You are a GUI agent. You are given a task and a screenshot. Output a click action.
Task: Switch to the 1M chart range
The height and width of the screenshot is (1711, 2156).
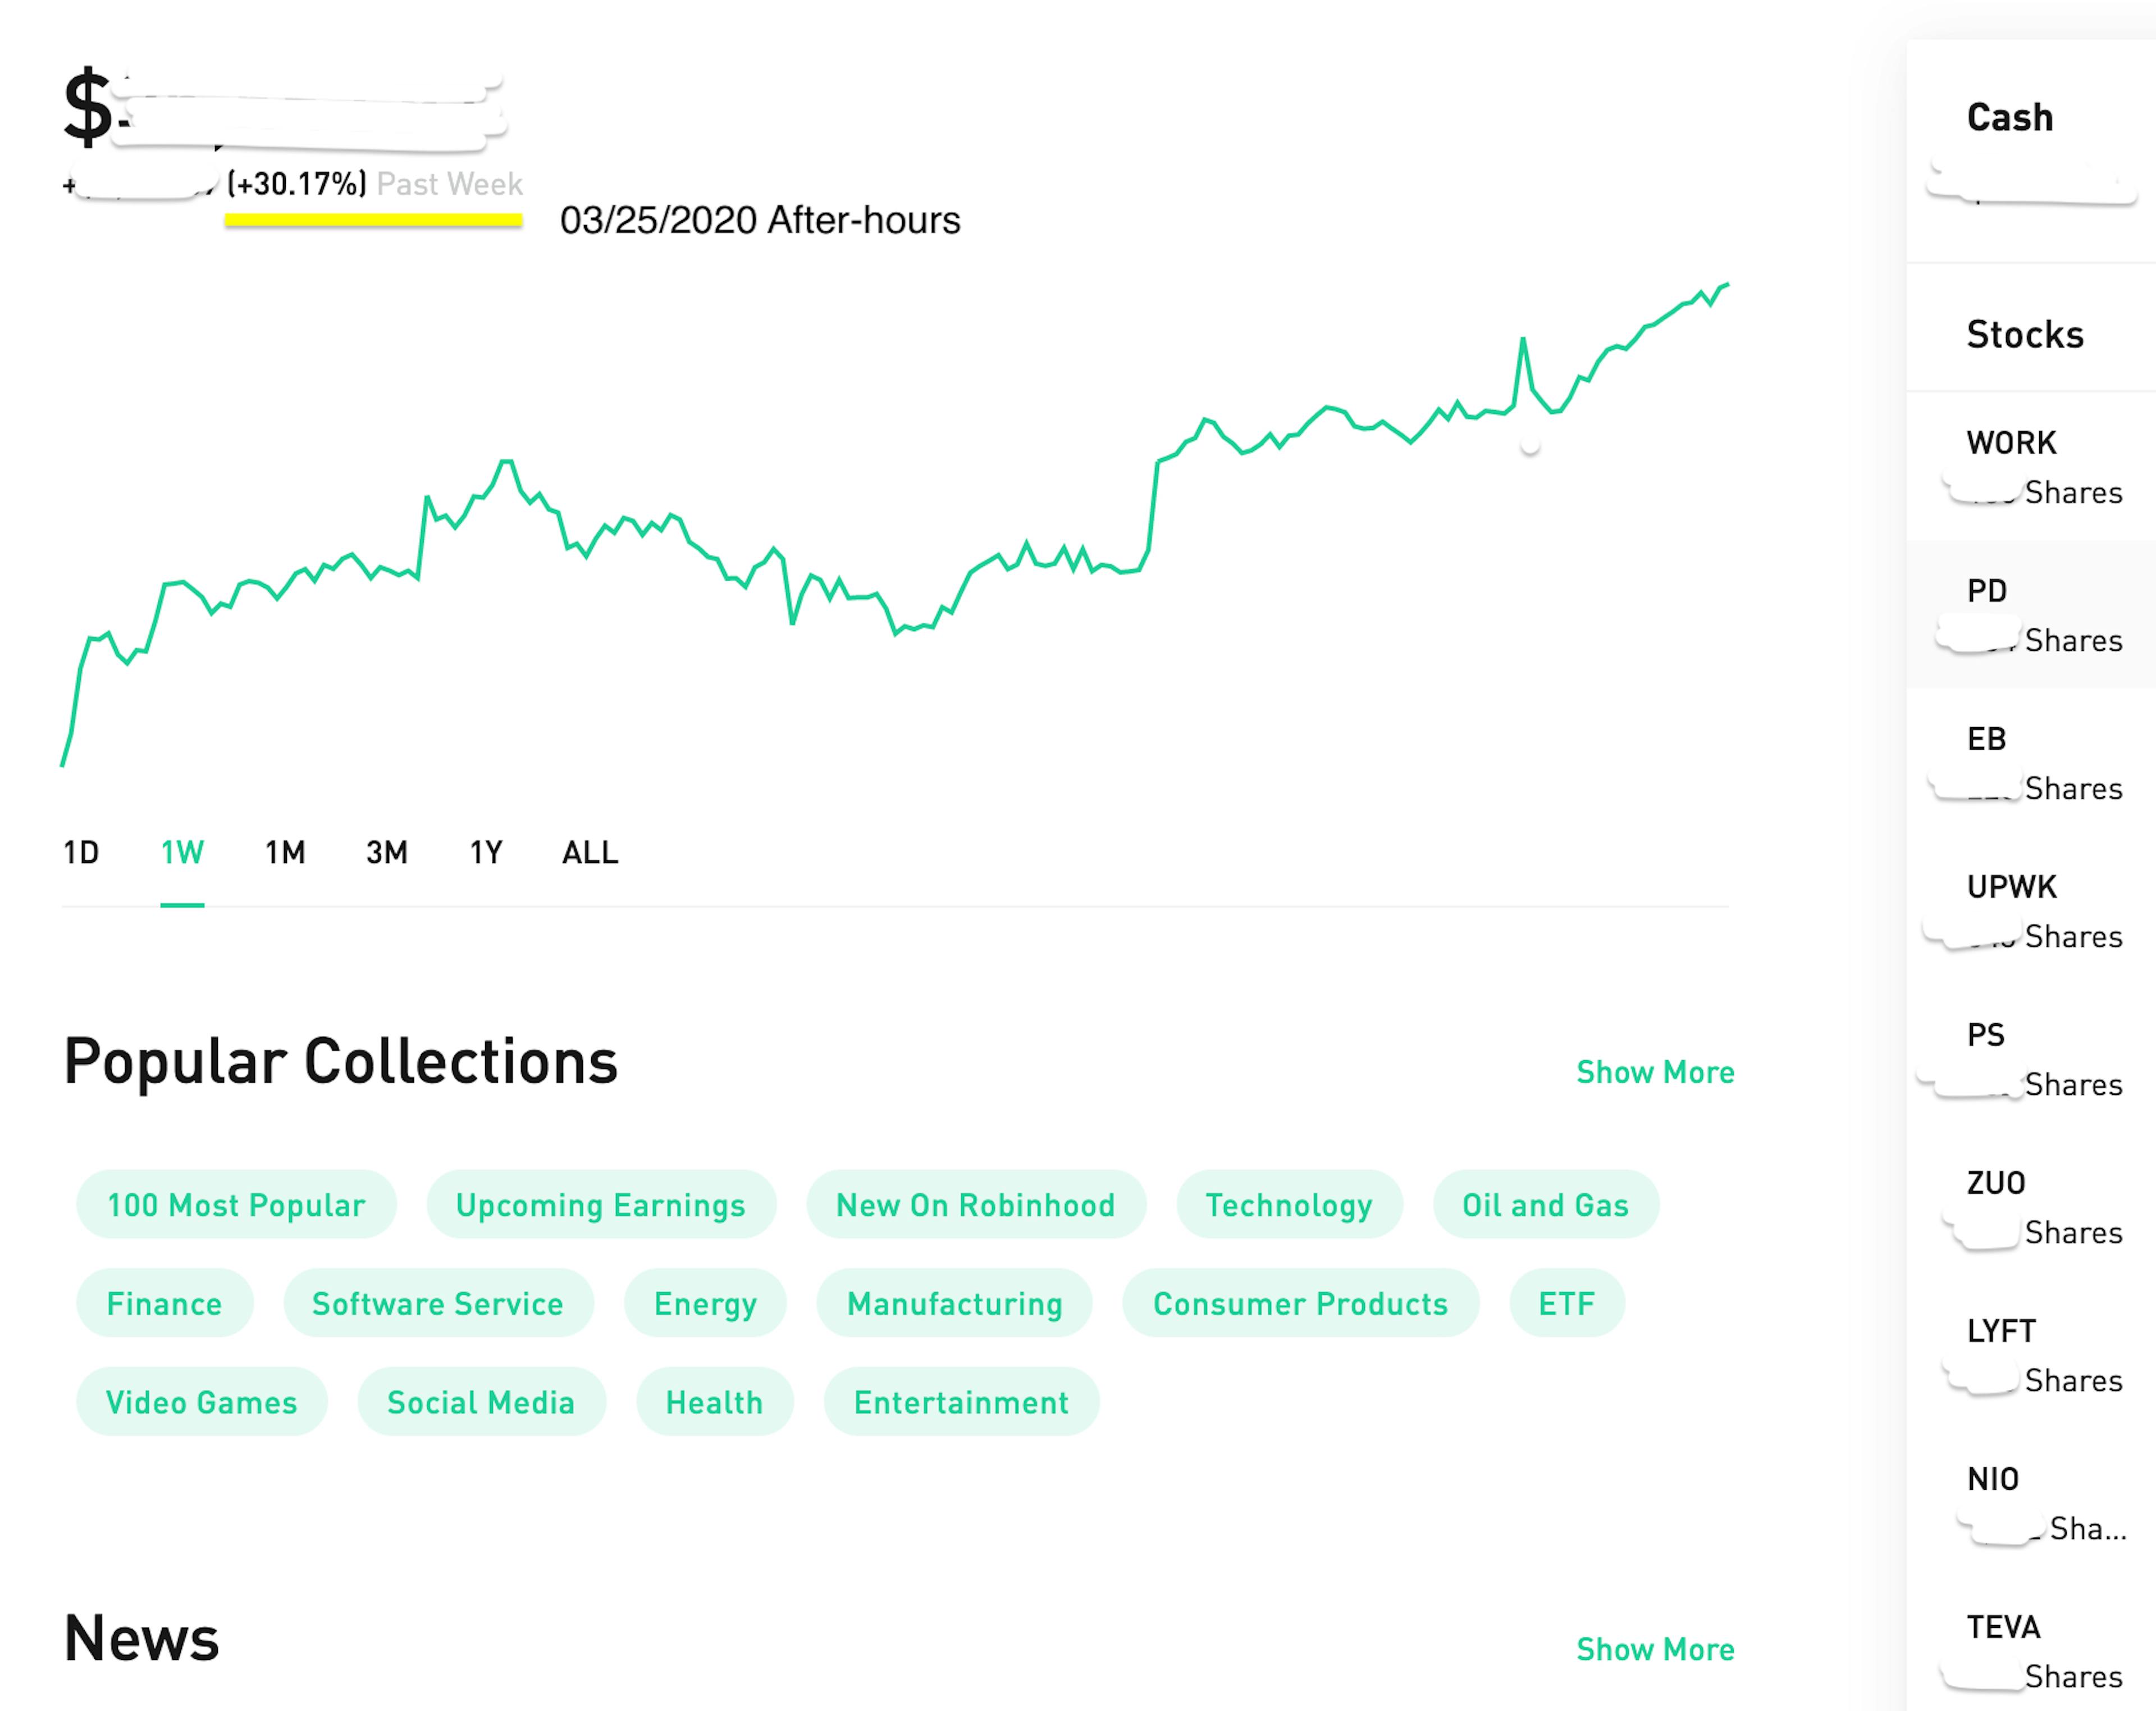pyautogui.click(x=285, y=852)
